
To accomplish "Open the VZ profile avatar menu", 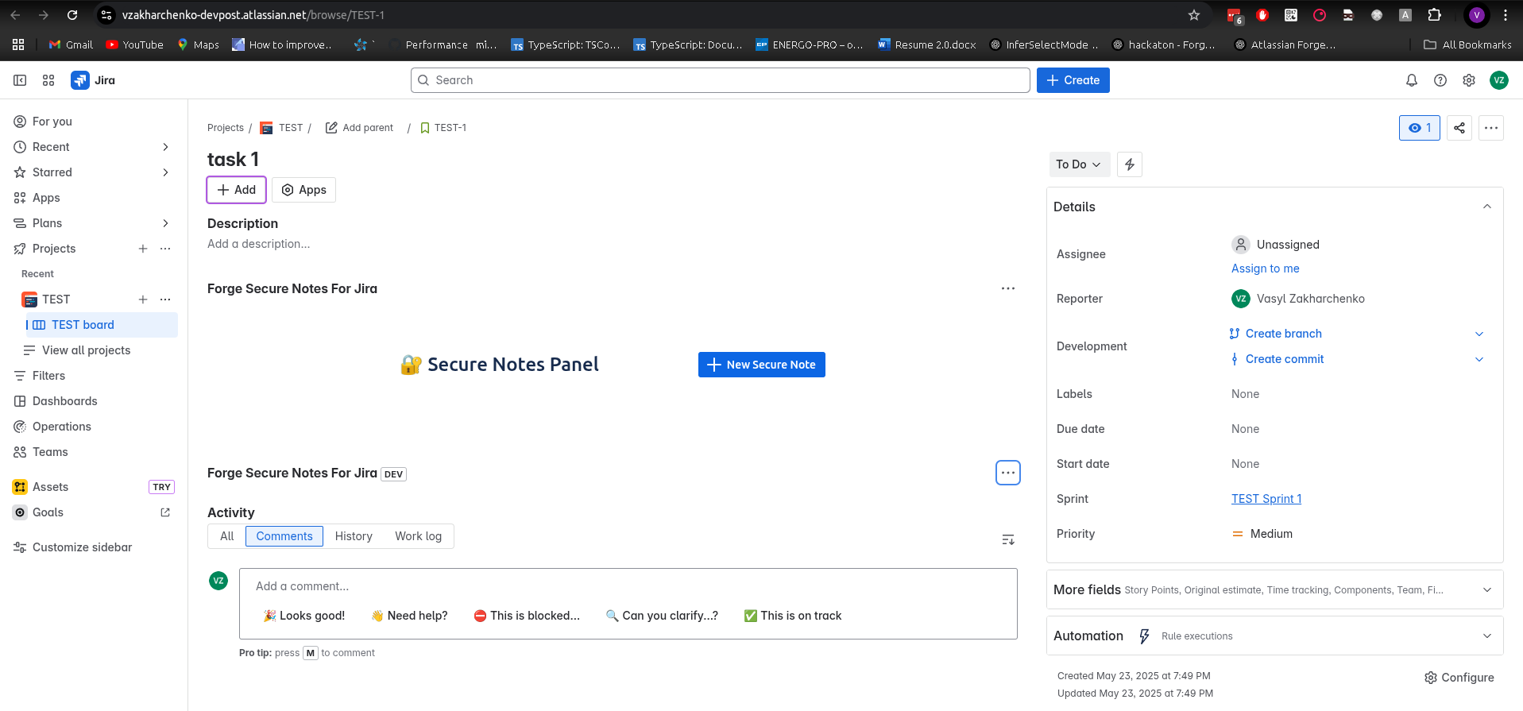I will click(x=1499, y=80).
